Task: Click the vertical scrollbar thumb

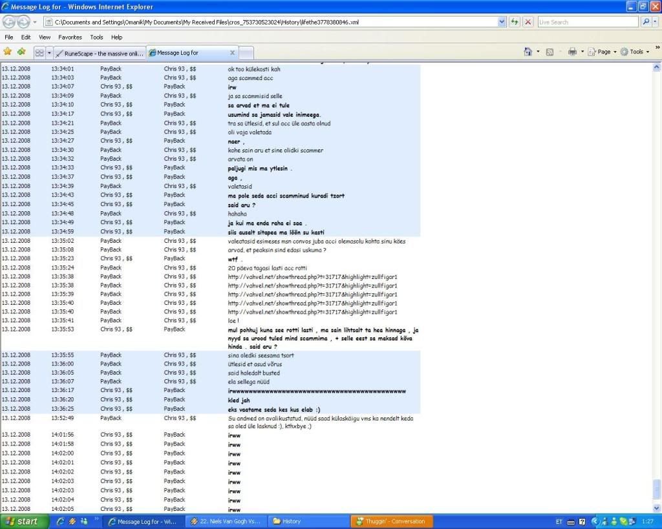Action: pyautogui.click(x=657, y=488)
